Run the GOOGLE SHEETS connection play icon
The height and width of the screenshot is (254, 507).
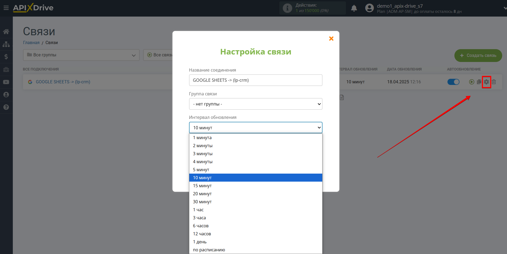tap(472, 82)
